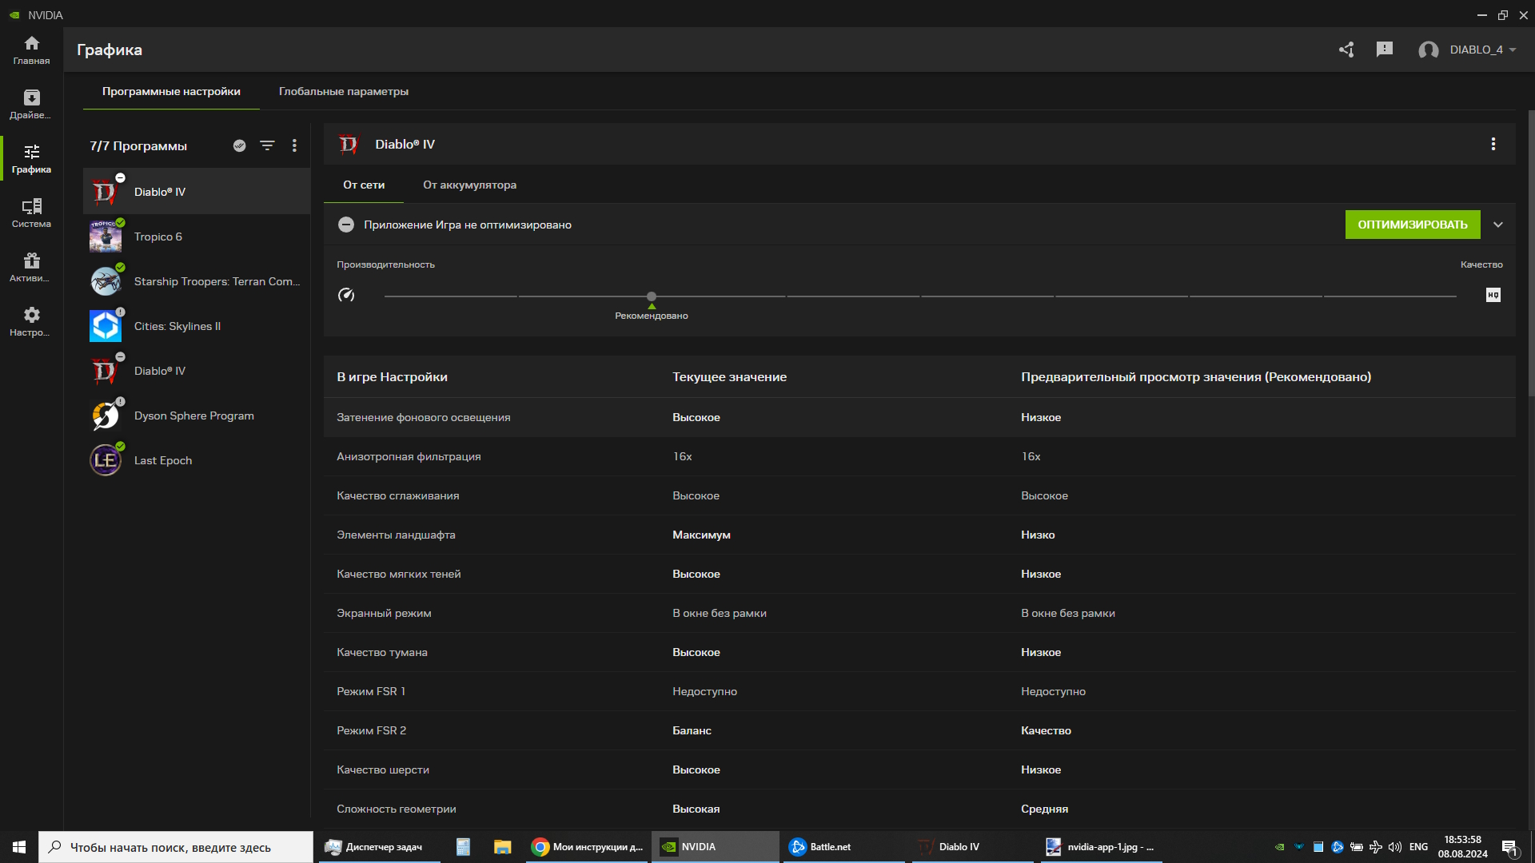This screenshot has width=1535, height=863.
Task: Click the Cities: Skylines II icon
Action: pos(106,326)
